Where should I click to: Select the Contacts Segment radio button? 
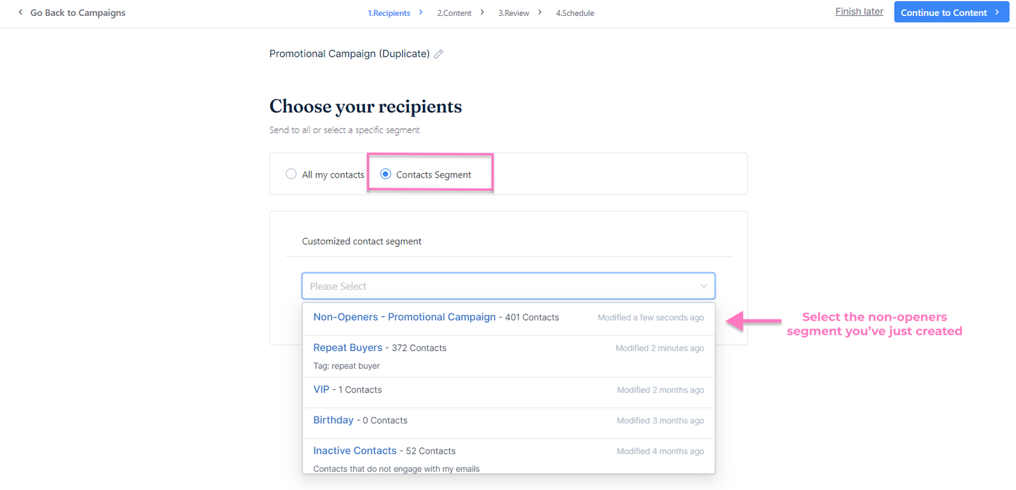point(385,174)
